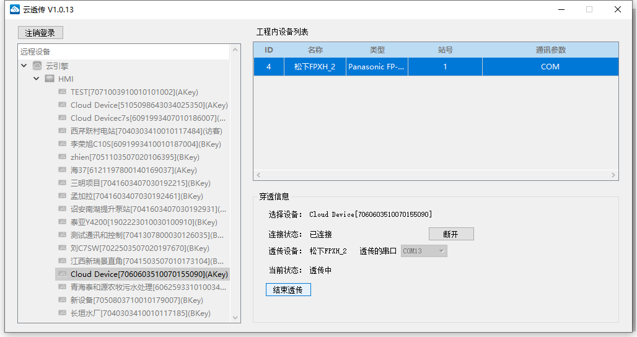Click the device icon beside 西芹跃村电站
This screenshot has height=337, width=637.
(x=62, y=131)
